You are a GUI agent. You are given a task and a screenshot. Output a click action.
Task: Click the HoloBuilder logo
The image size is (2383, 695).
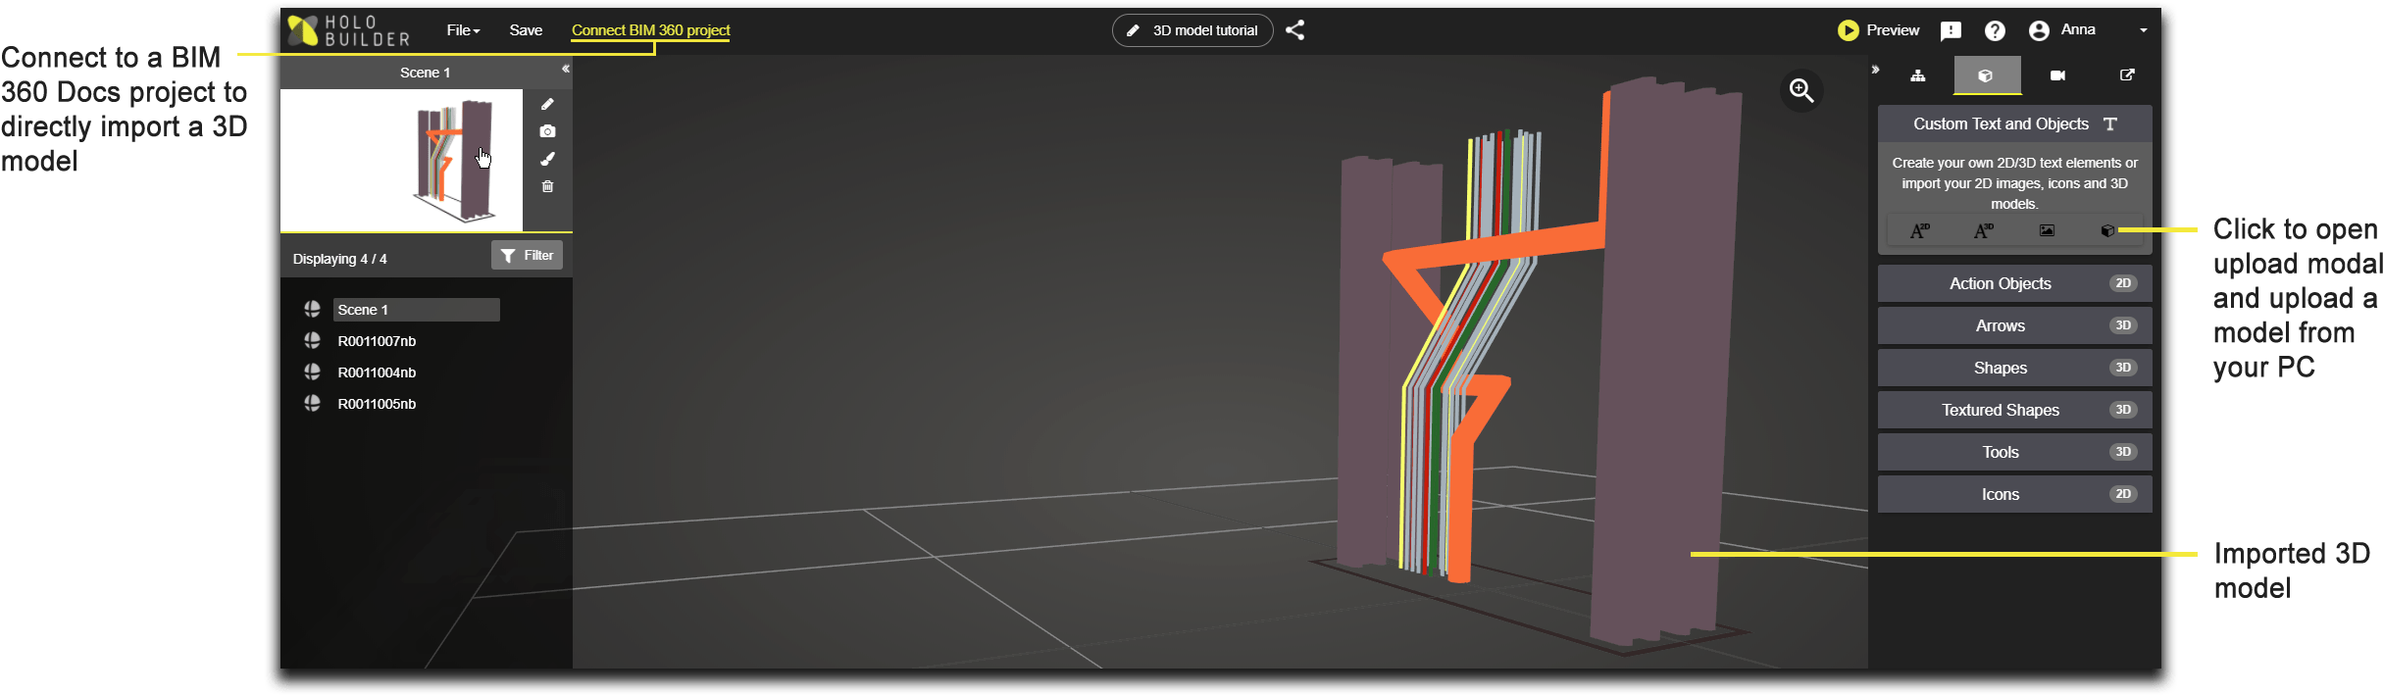pyautogui.click(x=348, y=30)
